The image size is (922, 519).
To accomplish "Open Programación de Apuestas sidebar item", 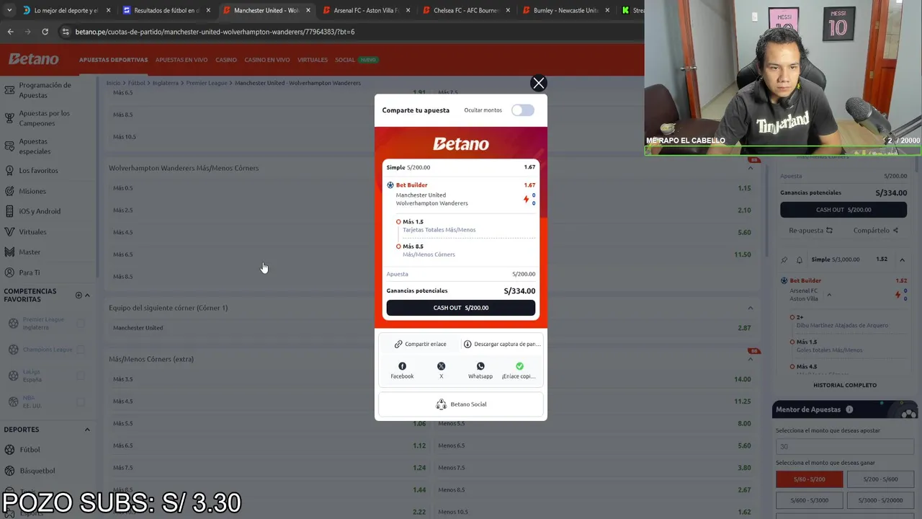I will click(x=45, y=90).
